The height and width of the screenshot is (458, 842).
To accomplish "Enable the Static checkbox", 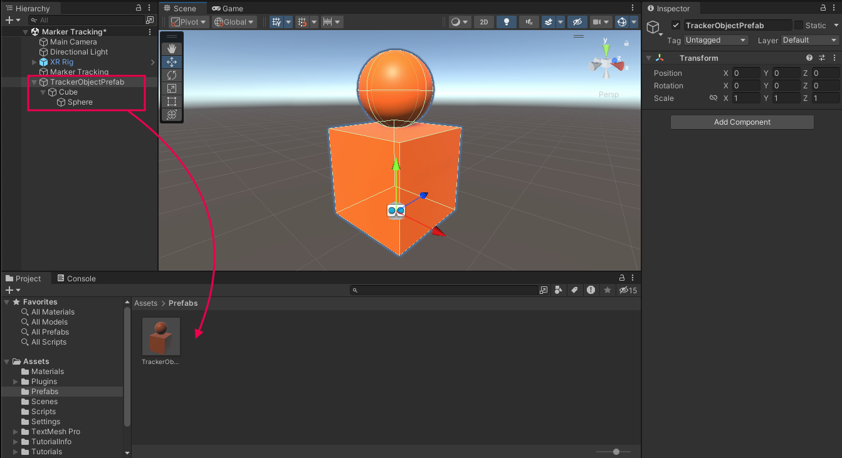I will point(799,26).
